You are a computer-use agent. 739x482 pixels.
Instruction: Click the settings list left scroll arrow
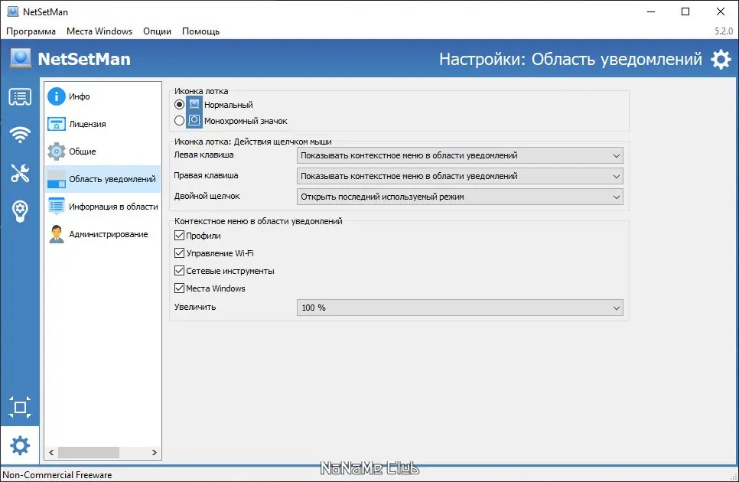[51, 452]
